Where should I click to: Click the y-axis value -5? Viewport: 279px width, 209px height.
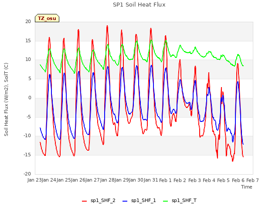(28, 117)
